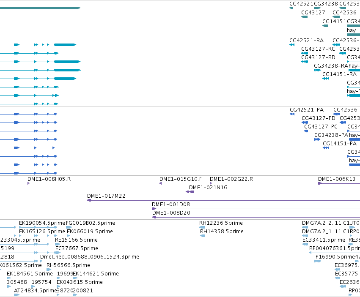This screenshot has width=360, height=297.
Task: Select the CG42536 gene label
Action: click(344, 12)
